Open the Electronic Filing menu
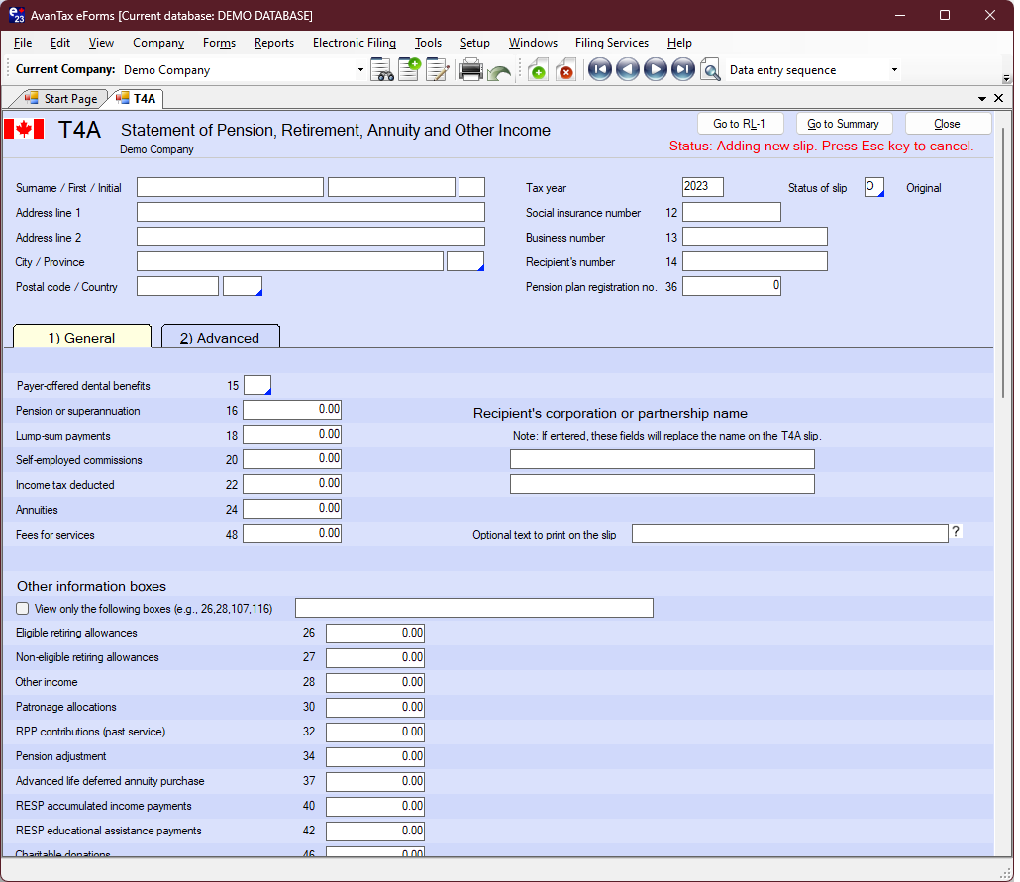The image size is (1020, 882). pos(354,43)
